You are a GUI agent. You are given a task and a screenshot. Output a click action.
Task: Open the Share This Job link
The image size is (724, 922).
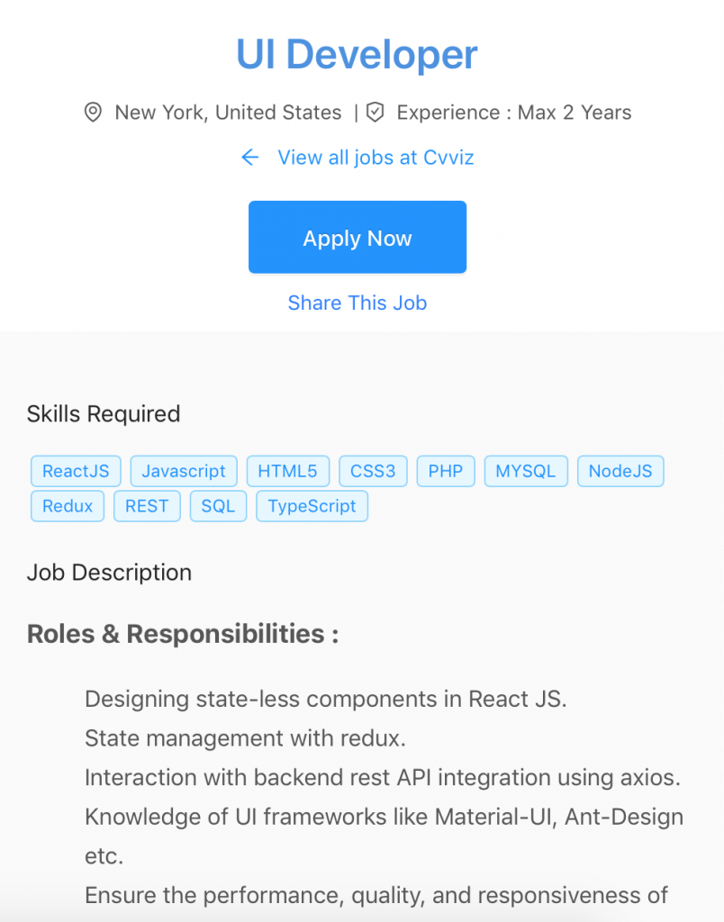pyautogui.click(x=357, y=303)
